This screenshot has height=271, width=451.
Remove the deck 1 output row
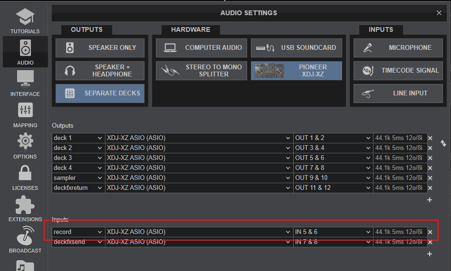(x=430, y=138)
